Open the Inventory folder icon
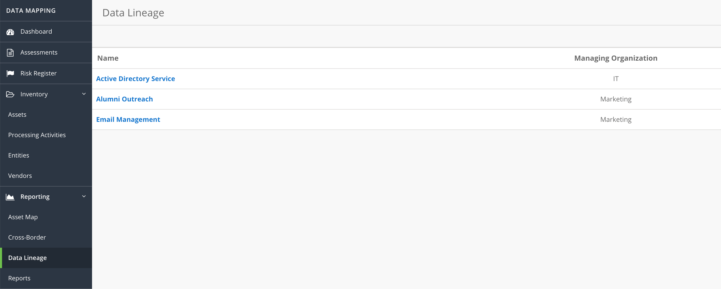The height and width of the screenshot is (289, 721). click(10, 94)
